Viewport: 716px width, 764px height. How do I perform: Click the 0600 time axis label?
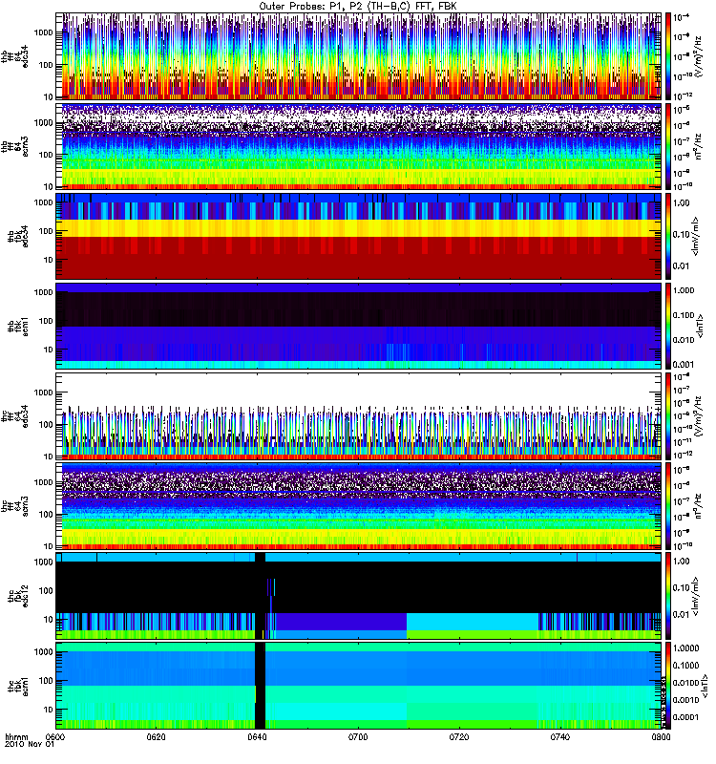pyautogui.click(x=57, y=736)
